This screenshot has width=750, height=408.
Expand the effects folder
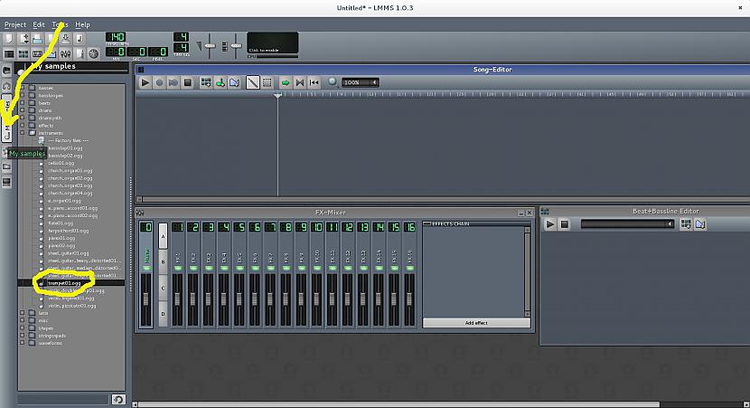pyautogui.click(x=22, y=125)
